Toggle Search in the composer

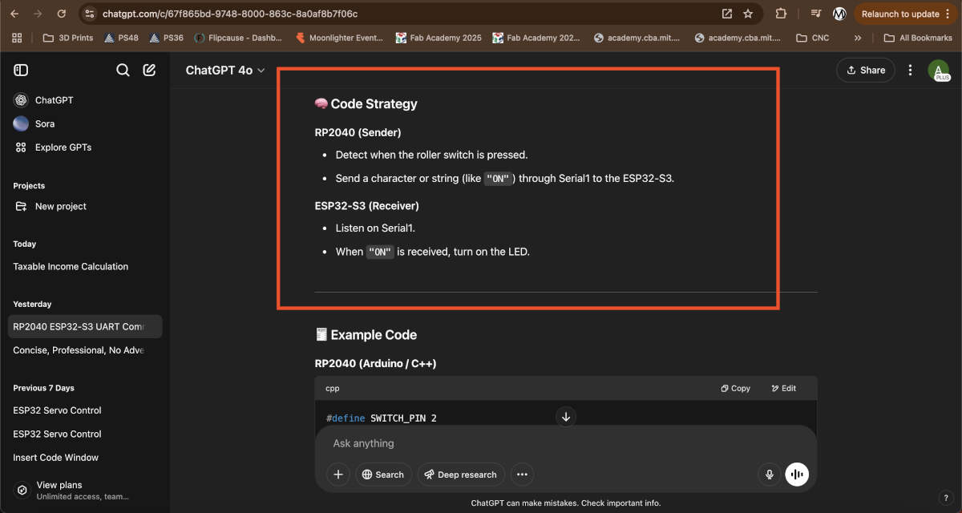click(383, 475)
